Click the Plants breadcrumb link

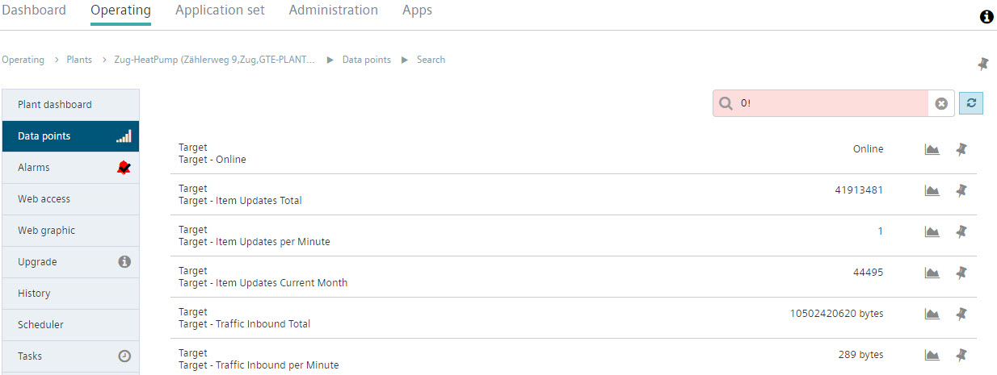coord(79,60)
